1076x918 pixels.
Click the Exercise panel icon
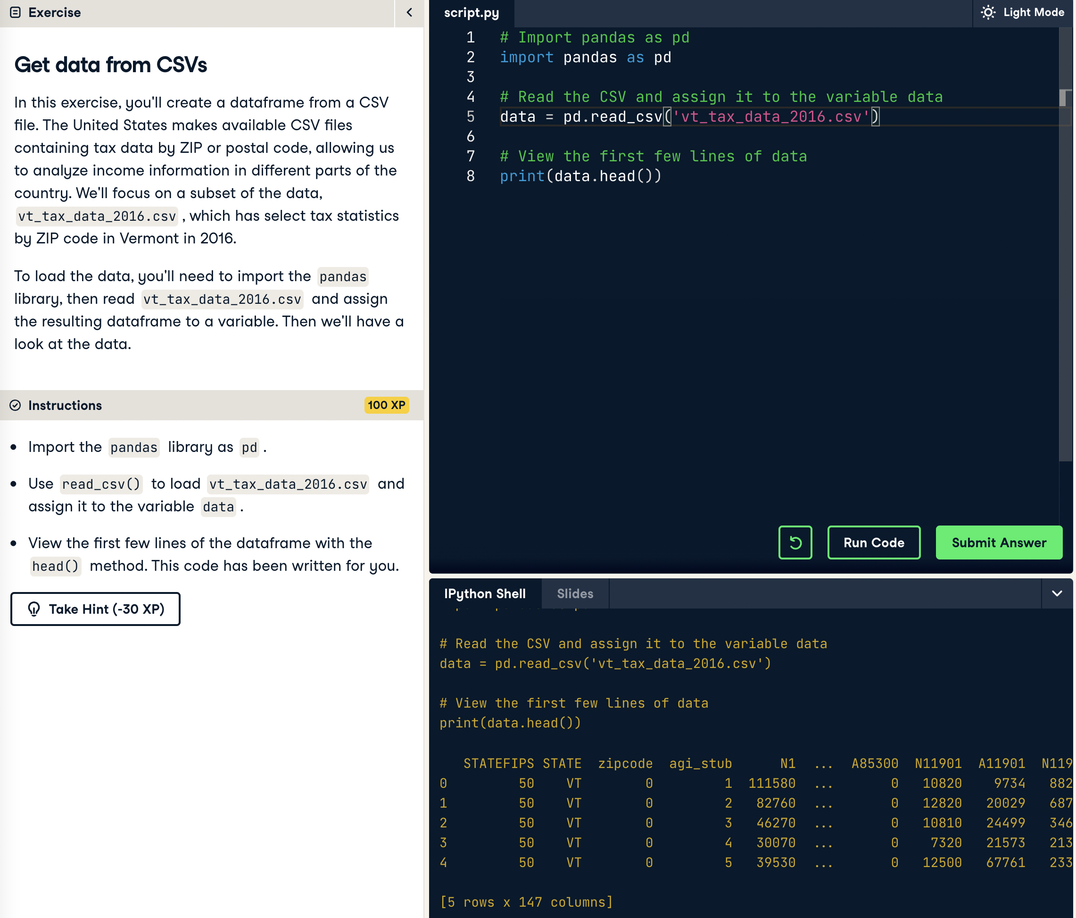tap(16, 12)
